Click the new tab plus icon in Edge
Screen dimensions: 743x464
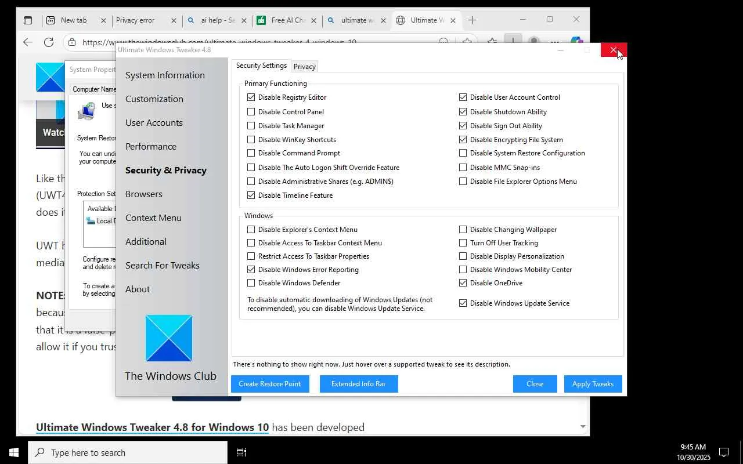472,20
